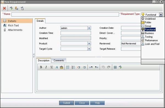Click the Modified field
The width and height of the screenshot is (165, 108).
(x=76, y=38)
